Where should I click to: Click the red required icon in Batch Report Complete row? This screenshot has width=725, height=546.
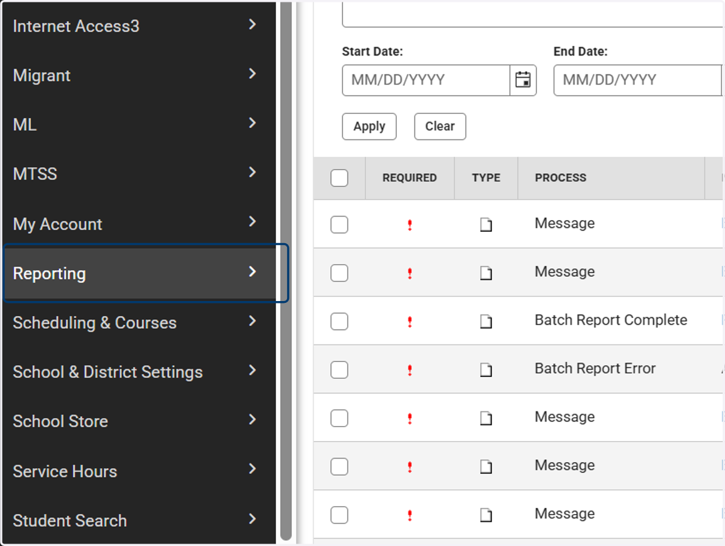[410, 322]
